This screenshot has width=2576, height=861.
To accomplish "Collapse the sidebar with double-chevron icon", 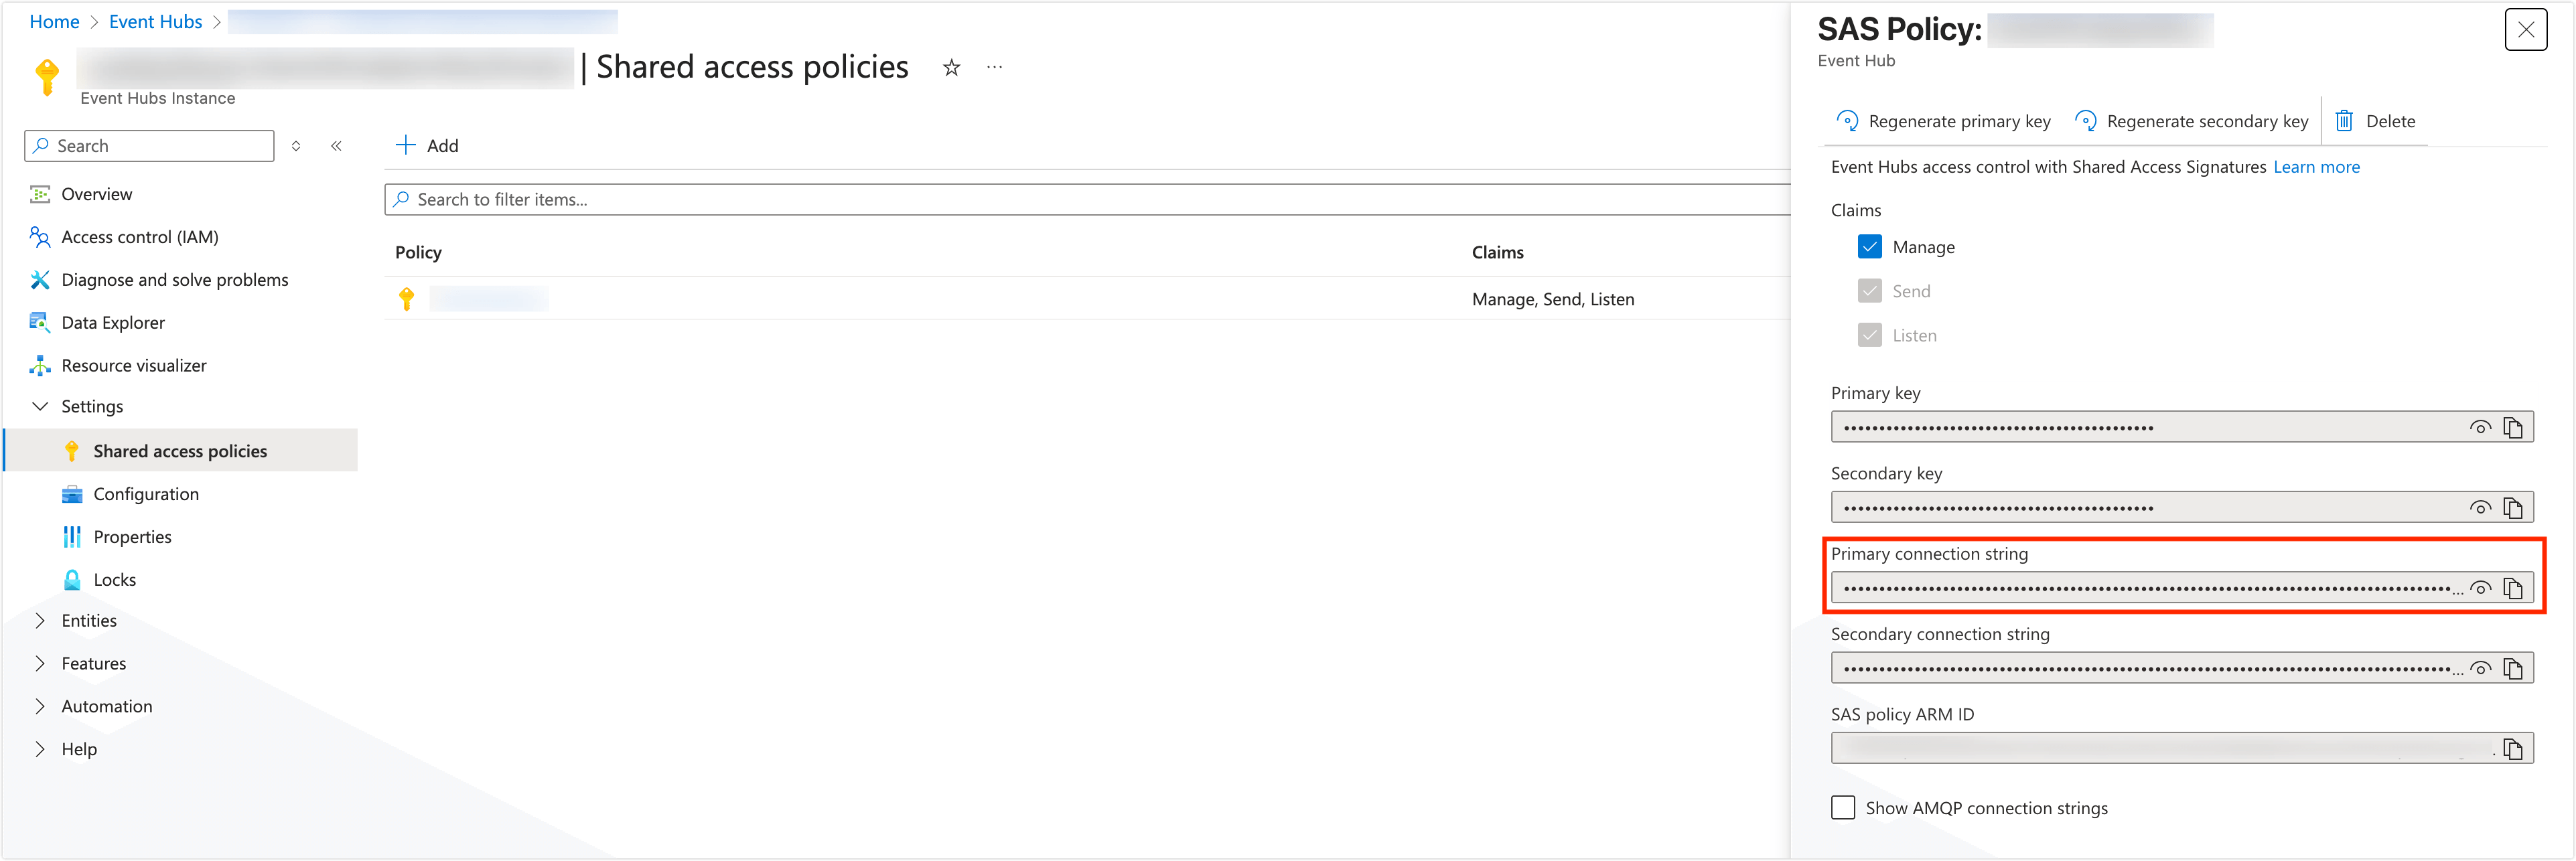I will tap(336, 146).
